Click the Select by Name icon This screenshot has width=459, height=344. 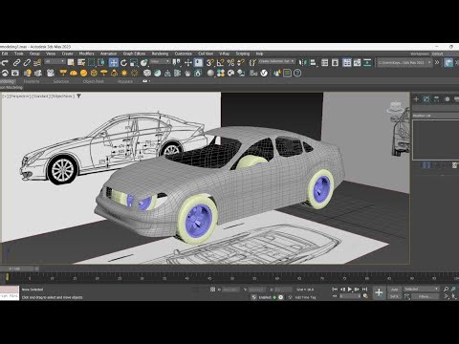(81, 62)
